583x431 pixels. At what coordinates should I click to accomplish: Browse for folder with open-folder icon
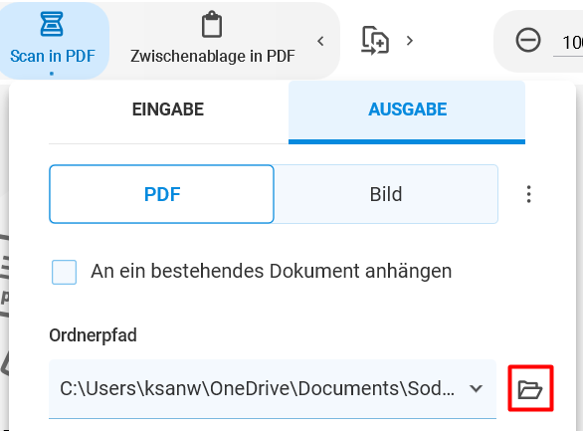tap(530, 388)
